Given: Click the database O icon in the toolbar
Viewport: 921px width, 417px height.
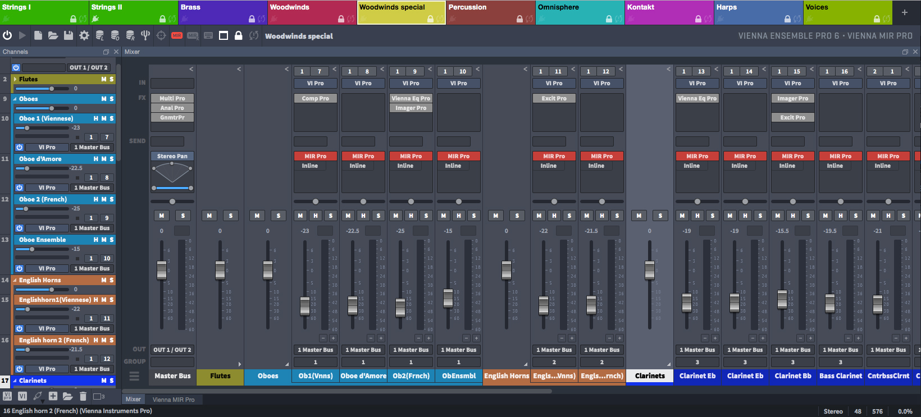Looking at the screenshot, I should point(115,35).
